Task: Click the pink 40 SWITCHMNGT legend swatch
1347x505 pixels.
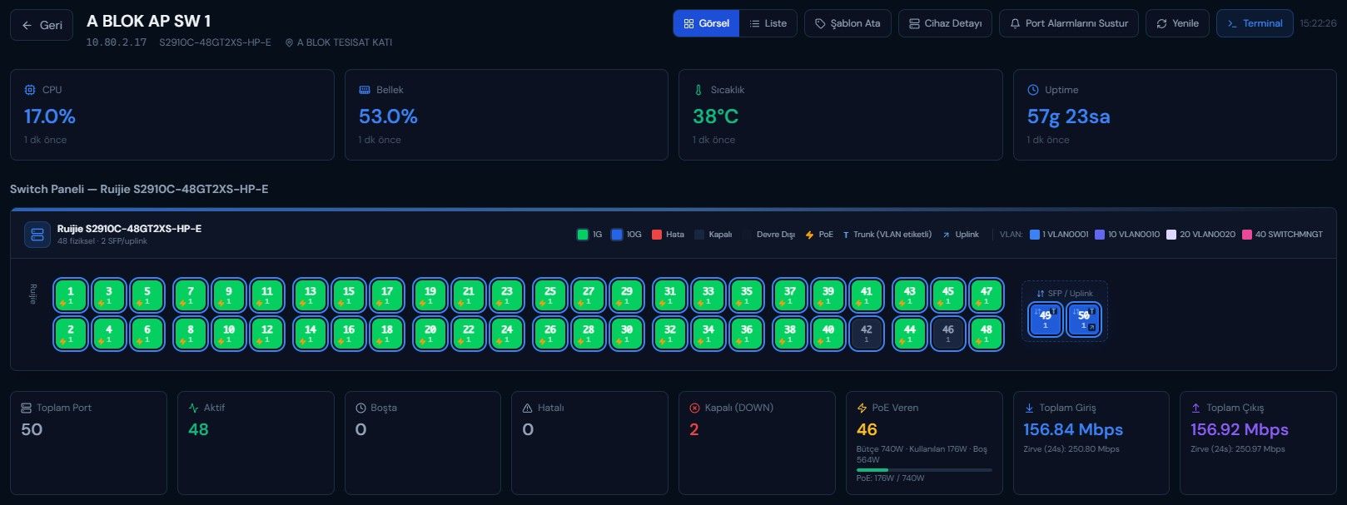Action: (1247, 235)
